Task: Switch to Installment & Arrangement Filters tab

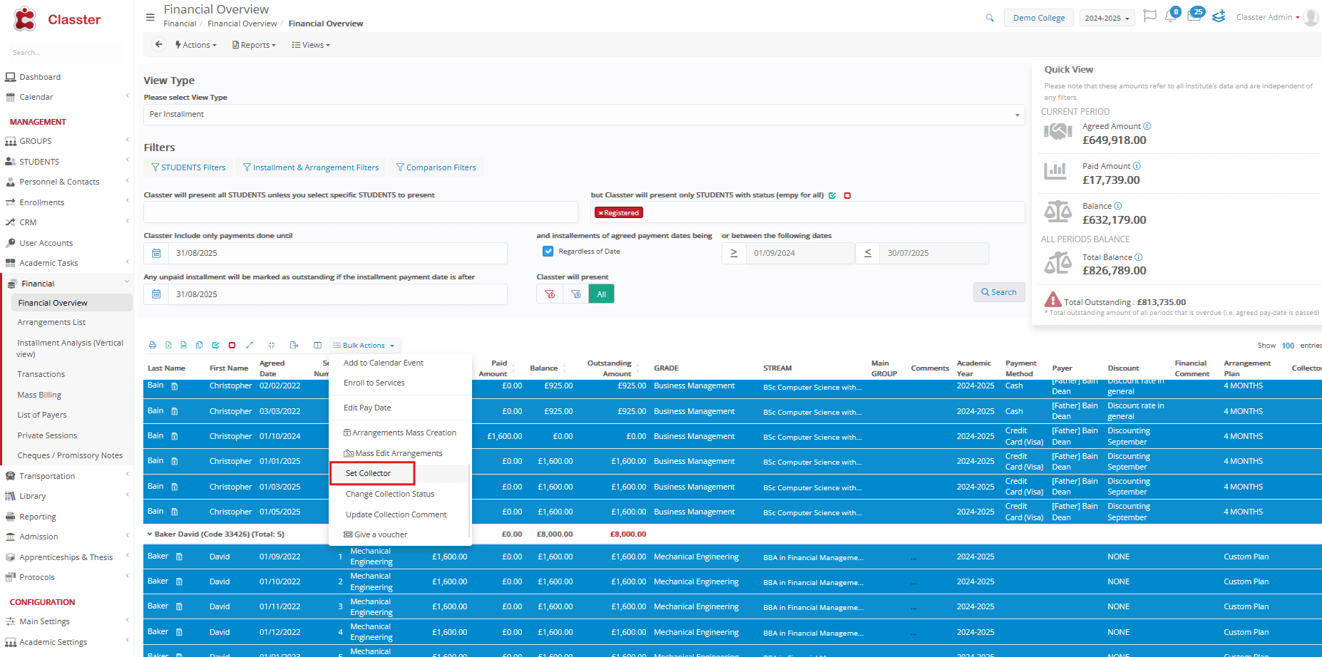Action: 311,167
